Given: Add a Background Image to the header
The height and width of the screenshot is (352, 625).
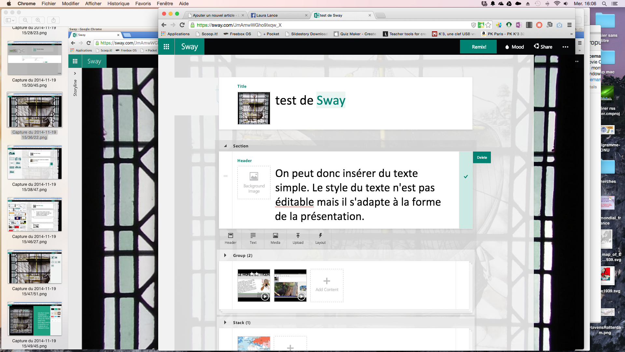Looking at the screenshot, I should click(254, 183).
